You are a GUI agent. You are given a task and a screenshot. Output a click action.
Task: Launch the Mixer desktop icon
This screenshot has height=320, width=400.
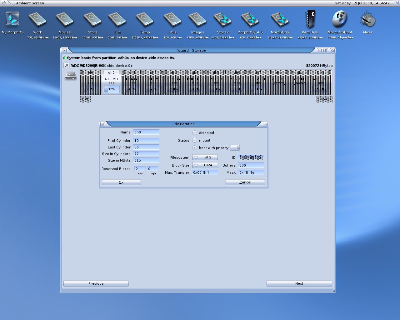tap(367, 20)
